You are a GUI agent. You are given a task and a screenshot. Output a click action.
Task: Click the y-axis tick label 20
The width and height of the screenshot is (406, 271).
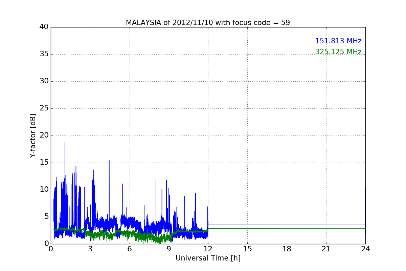click(x=44, y=135)
